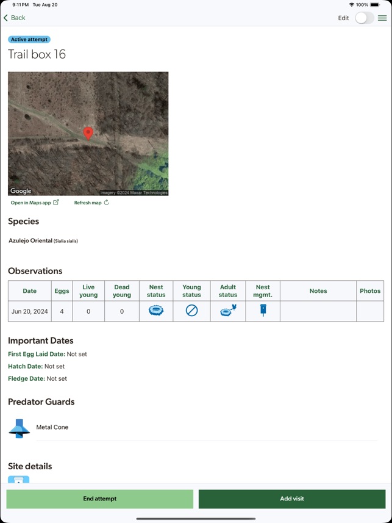Screen dimensions: 392x523
Task: Open location in Maps app
Action: 35,203
